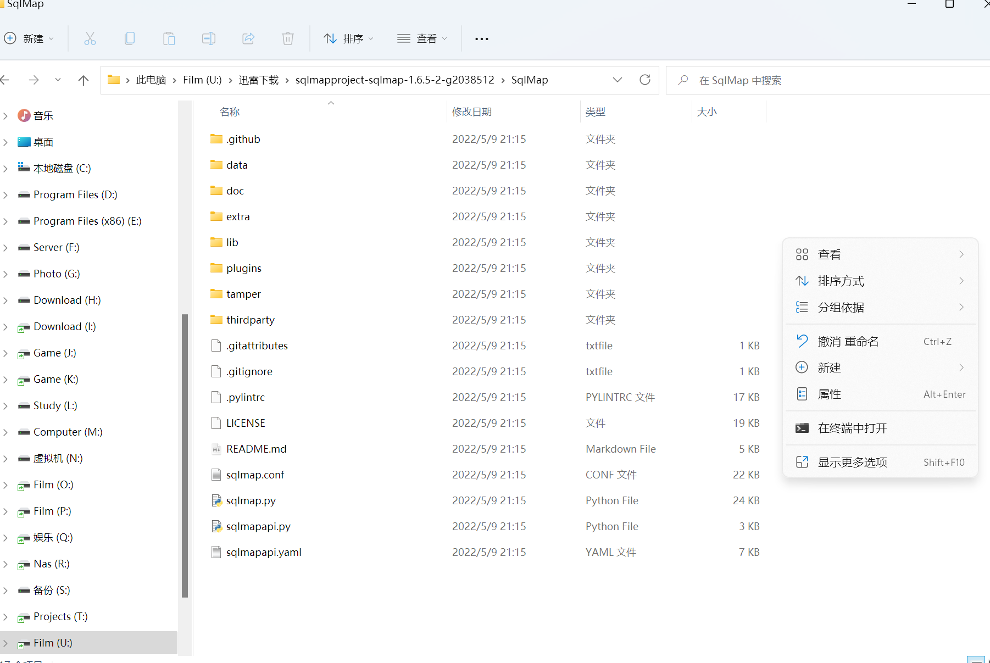990x663 pixels.
Task: Expand the Study (L:) drive tree node
Action: click(x=5, y=406)
